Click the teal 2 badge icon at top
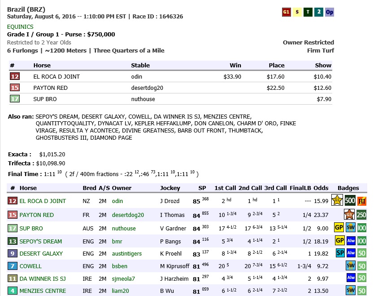 click(x=319, y=12)
